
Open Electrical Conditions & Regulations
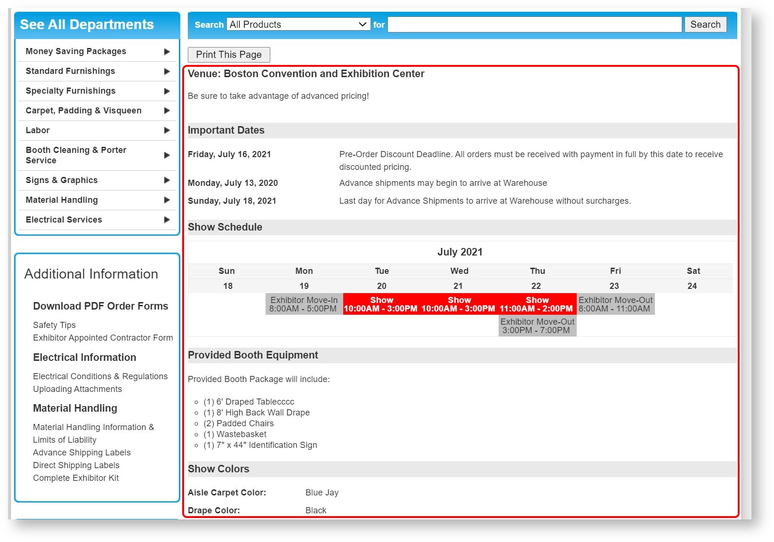click(x=100, y=376)
